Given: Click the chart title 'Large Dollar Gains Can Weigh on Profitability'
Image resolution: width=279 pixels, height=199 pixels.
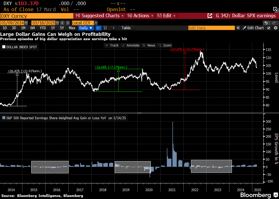Looking at the screenshot, I should (x=55, y=34).
